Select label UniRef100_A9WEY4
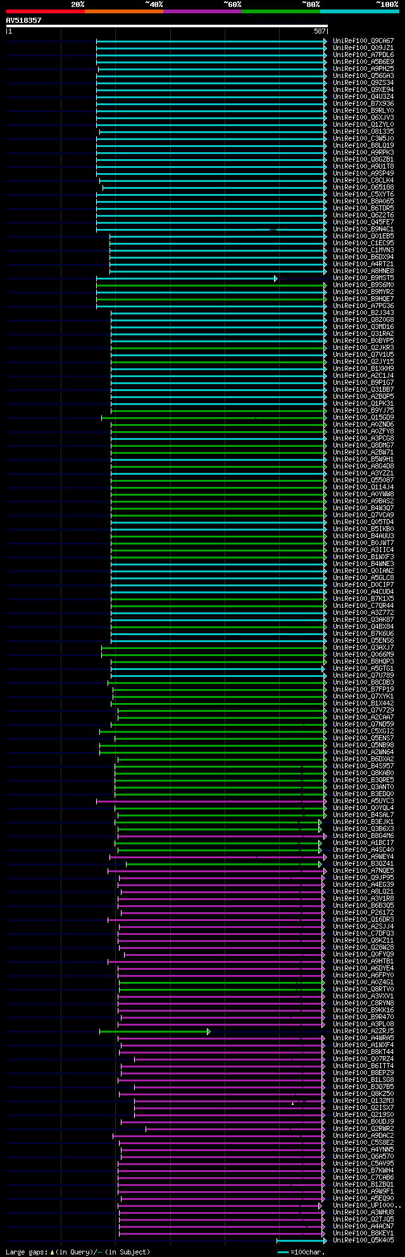405x1257 pixels. 363,856
